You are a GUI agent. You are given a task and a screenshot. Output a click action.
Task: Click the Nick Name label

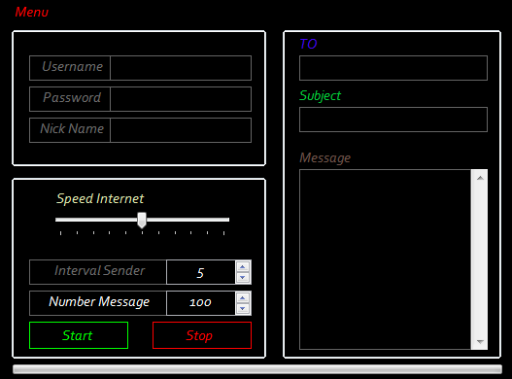pyautogui.click(x=72, y=128)
